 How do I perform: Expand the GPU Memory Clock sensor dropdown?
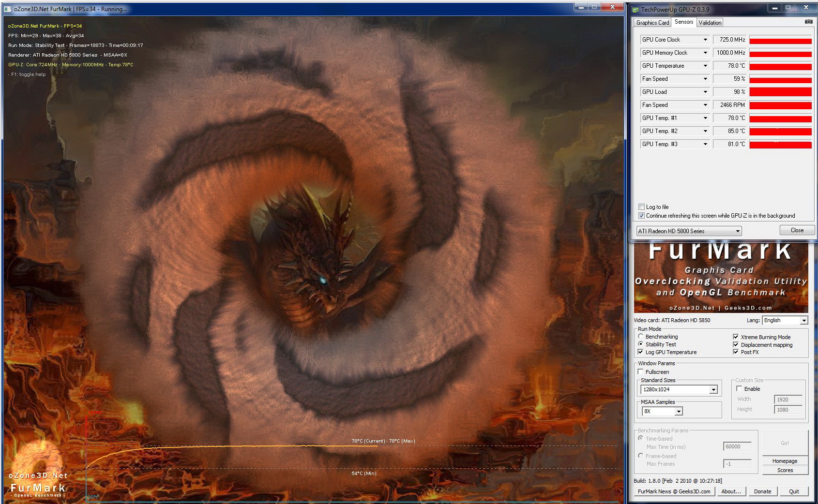[x=705, y=53]
